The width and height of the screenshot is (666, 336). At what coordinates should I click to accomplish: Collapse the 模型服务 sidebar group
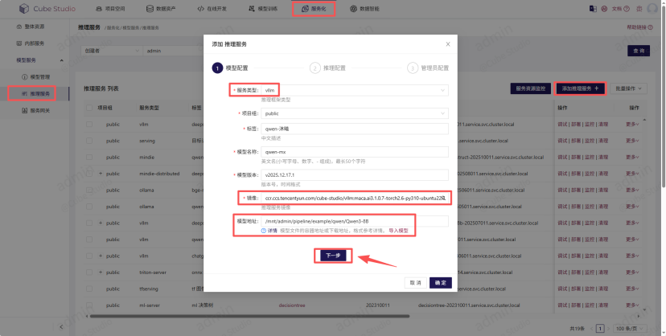click(40, 60)
